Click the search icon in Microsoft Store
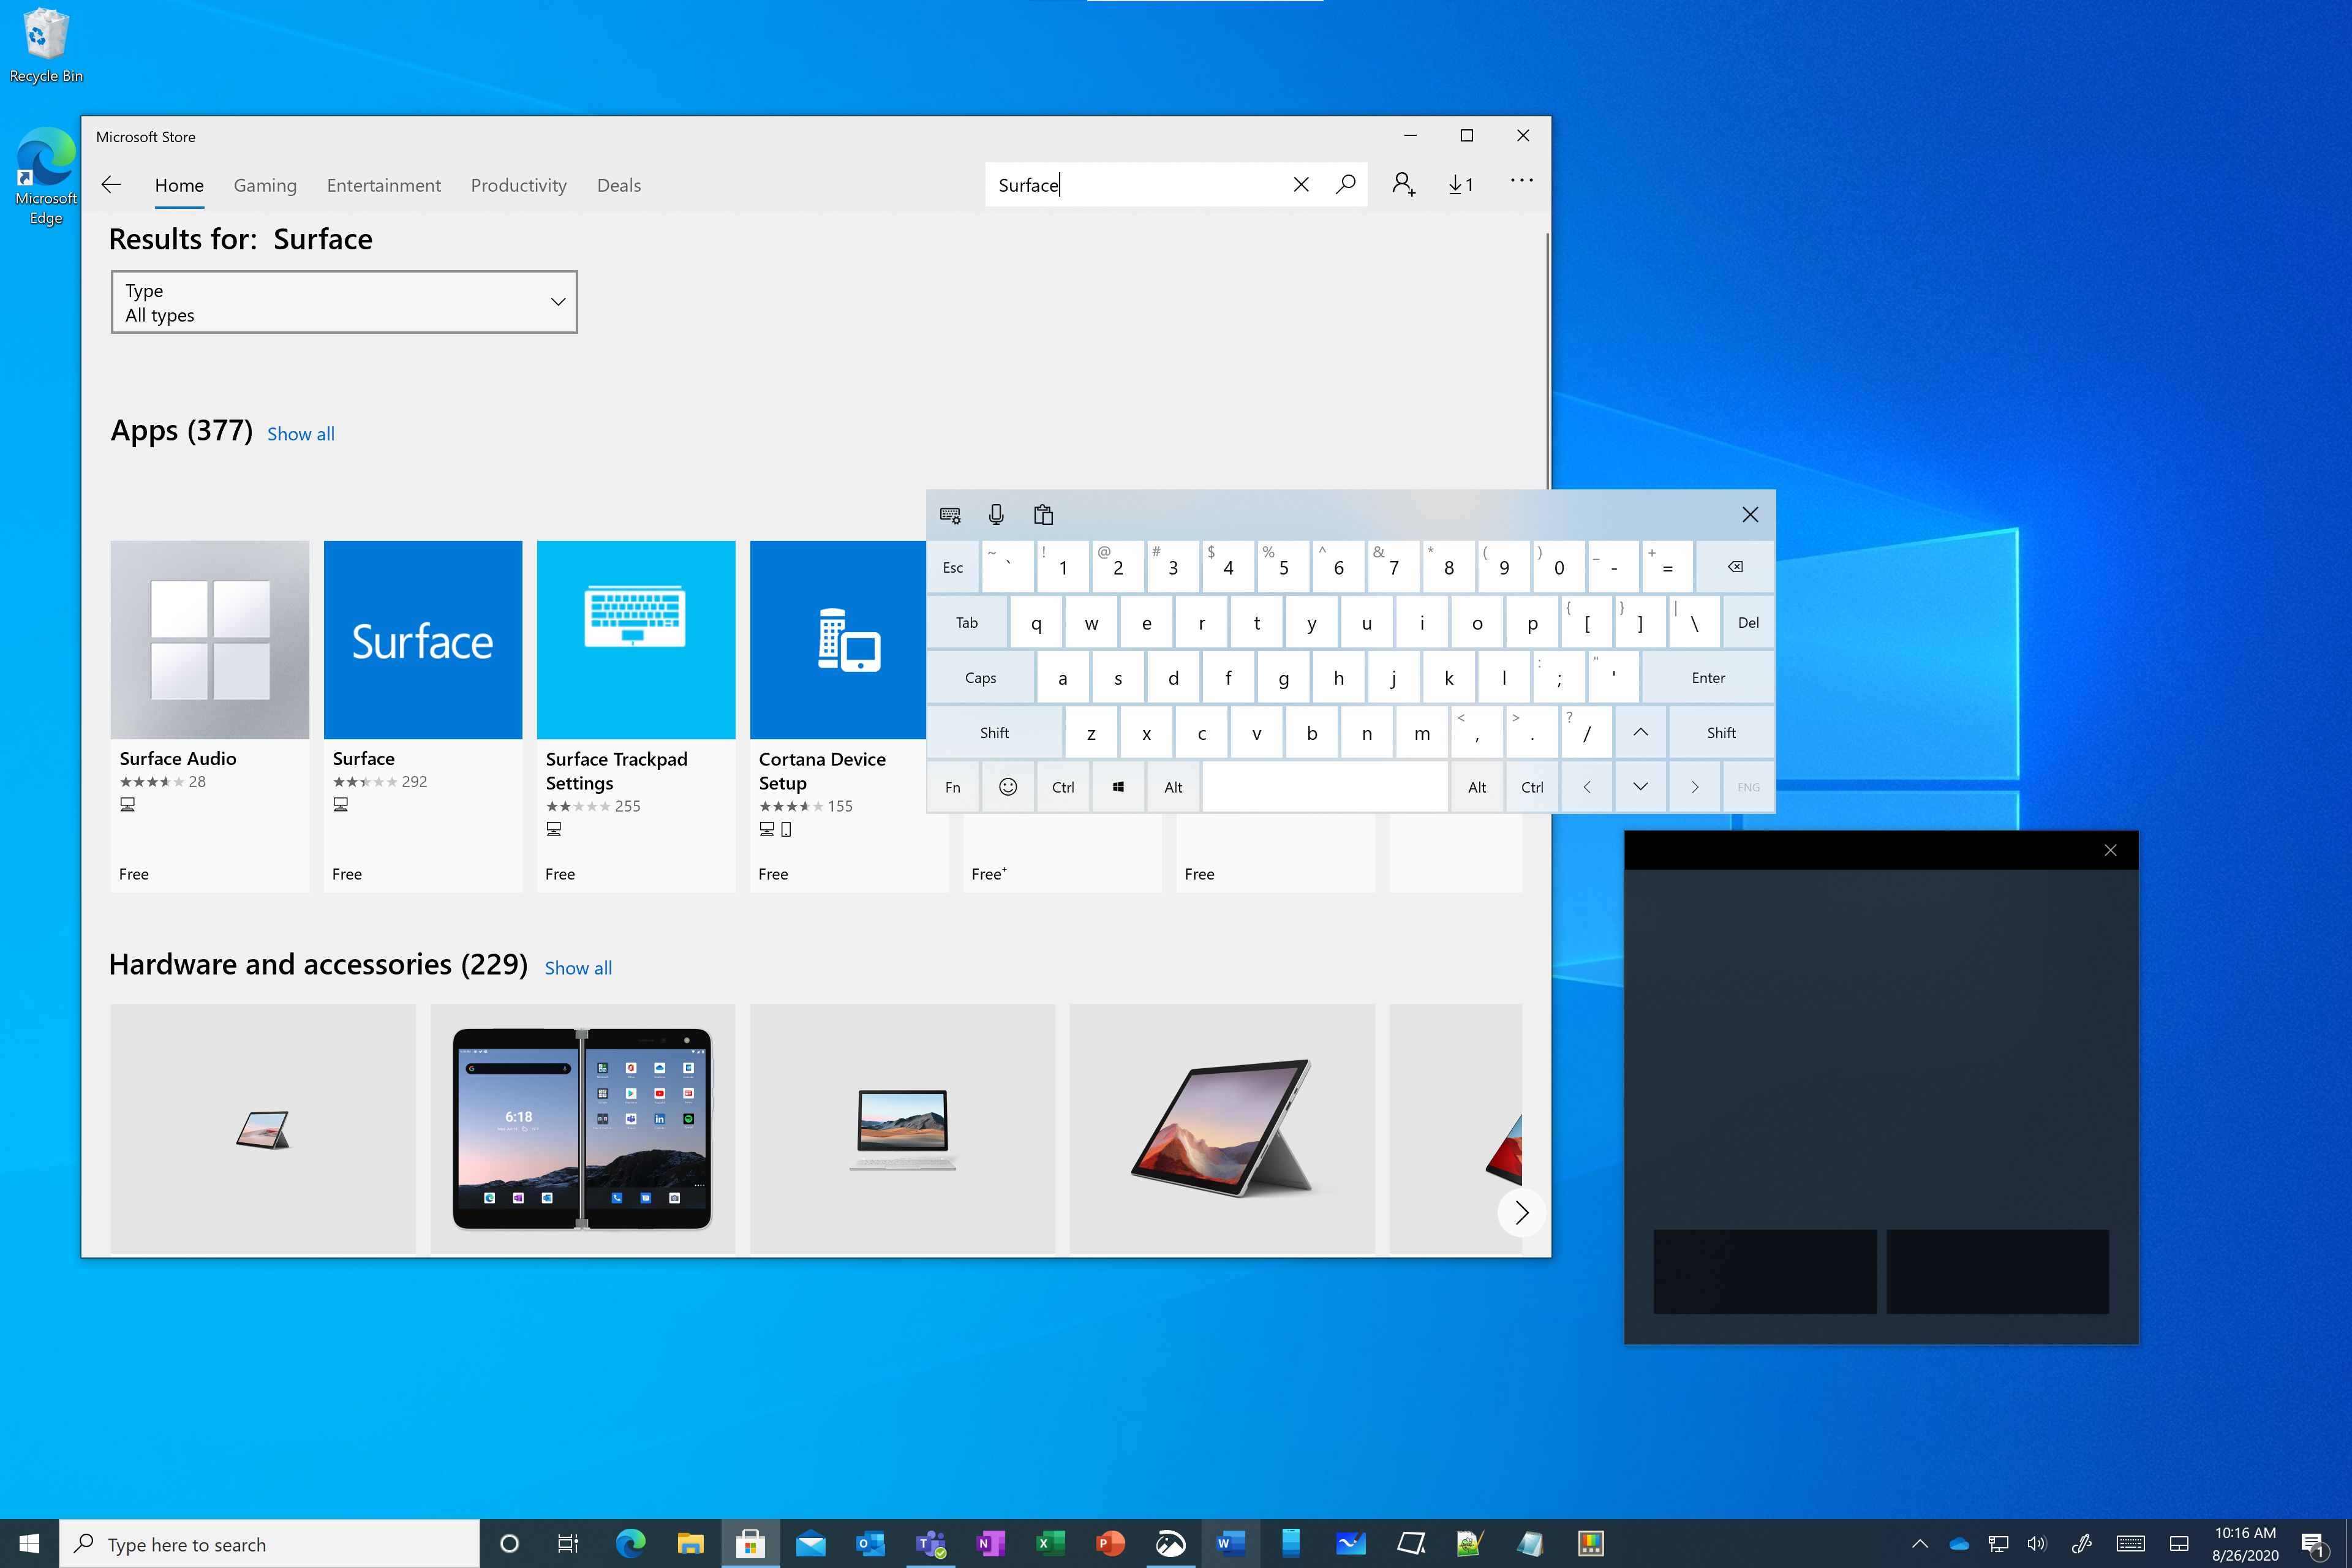The width and height of the screenshot is (2352, 1568). click(1346, 184)
